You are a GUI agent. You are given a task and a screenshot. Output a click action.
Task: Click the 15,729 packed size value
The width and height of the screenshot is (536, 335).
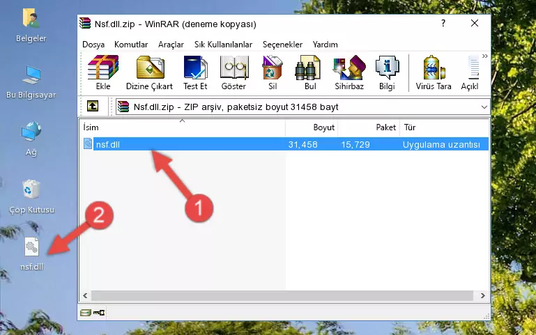click(x=355, y=144)
